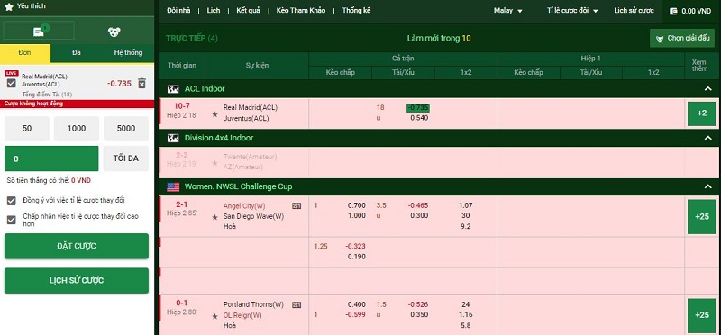Click the trophy icon in Chọn giải đấu
The image size is (721, 335).
[660, 39]
